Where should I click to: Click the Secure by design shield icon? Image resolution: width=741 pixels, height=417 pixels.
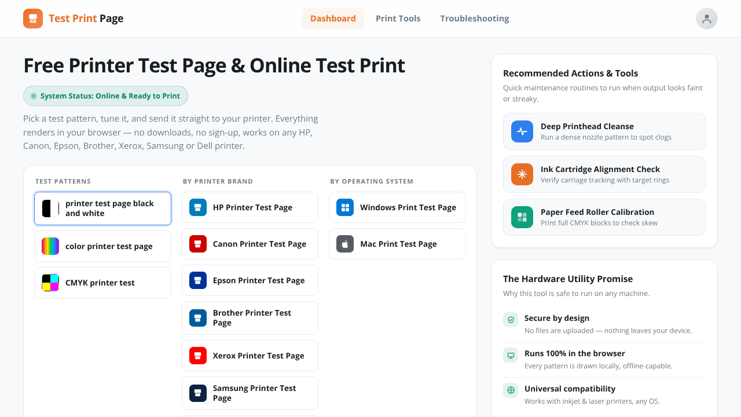[x=511, y=320]
